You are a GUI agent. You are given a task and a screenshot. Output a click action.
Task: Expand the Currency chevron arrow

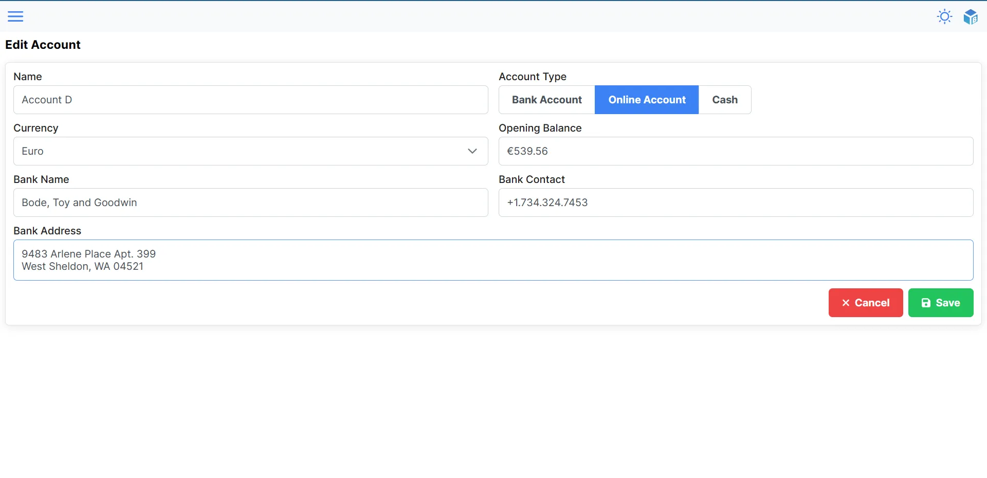[x=472, y=151]
